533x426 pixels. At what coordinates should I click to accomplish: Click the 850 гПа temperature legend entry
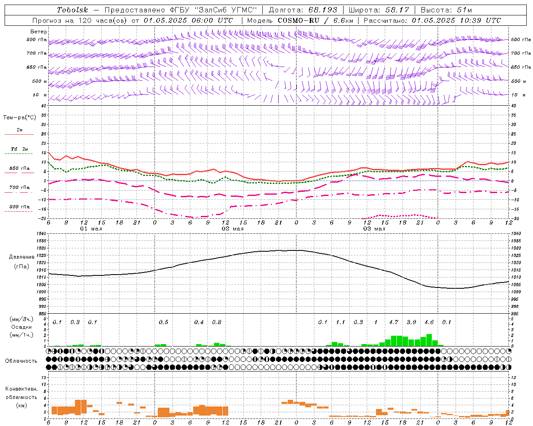[x=20, y=168]
